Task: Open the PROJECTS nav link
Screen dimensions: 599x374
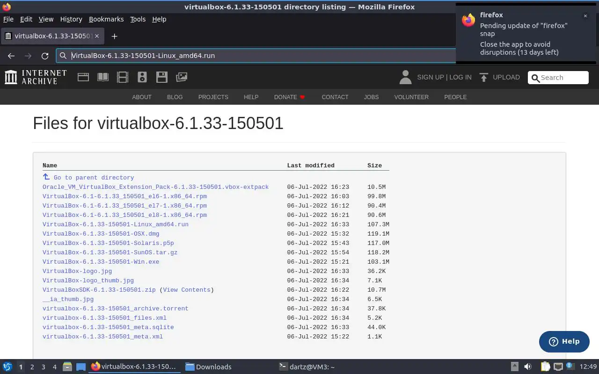Action: 213,97
